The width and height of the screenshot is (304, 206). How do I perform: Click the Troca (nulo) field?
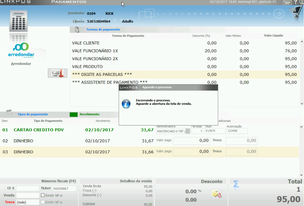[28, 202]
